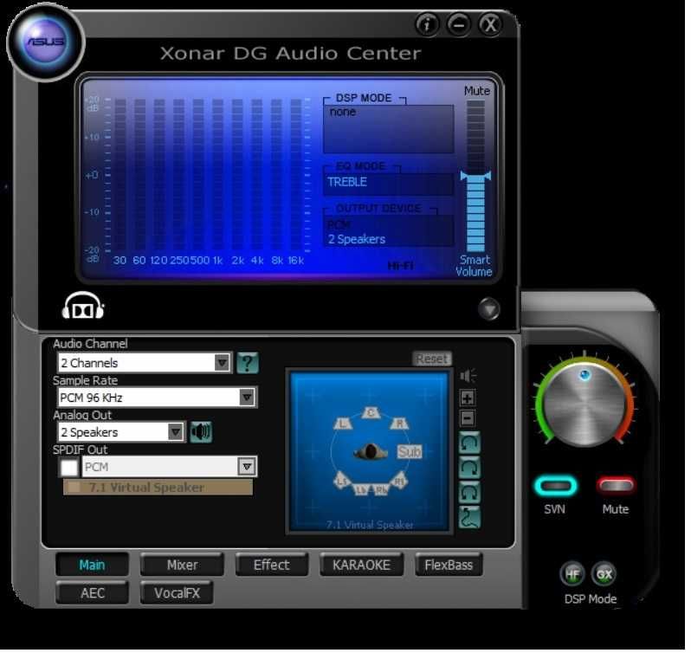Screen dimensions: 691x653
Task: Select the front left L speaker
Action: [x=345, y=425]
